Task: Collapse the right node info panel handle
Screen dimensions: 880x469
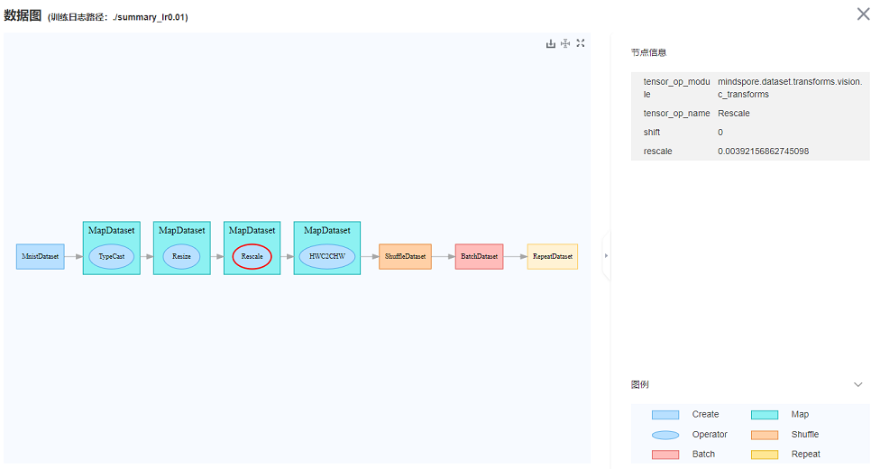Action: [x=606, y=256]
